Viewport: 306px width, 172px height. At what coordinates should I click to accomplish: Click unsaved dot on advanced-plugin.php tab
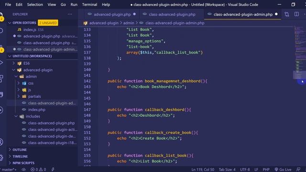134,14
